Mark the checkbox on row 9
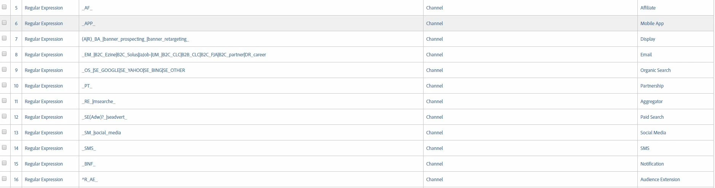The width and height of the screenshot is (715, 188). (x=4, y=69)
